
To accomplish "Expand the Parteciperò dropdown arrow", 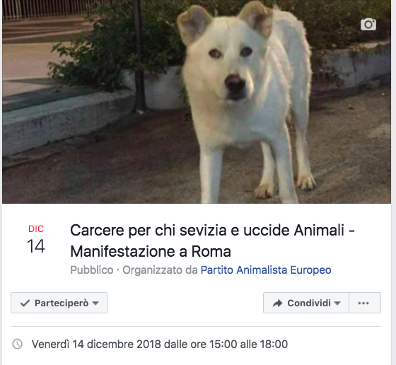I will pos(95,303).
